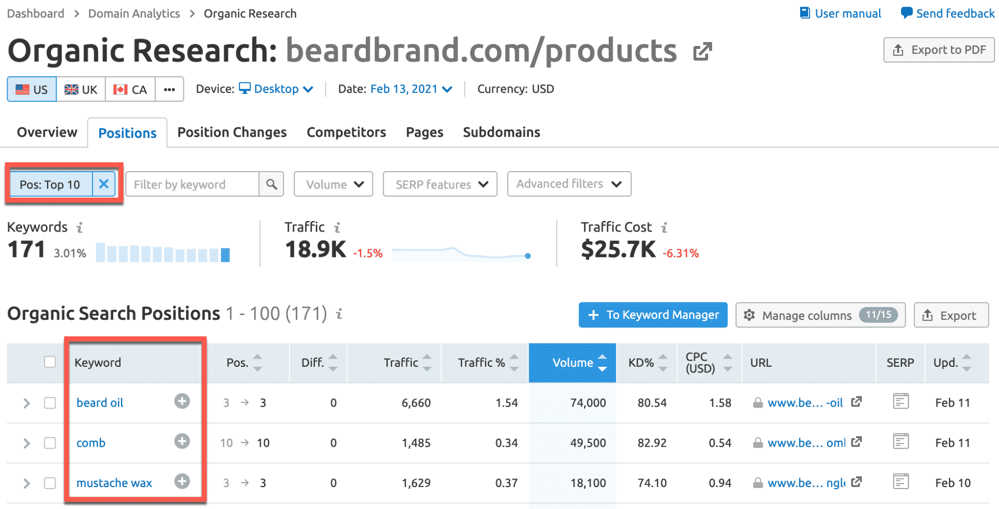The height and width of the screenshot is (509, 999).
Task: Click search magnifier in keyword filter
Action: coord(271,184)
